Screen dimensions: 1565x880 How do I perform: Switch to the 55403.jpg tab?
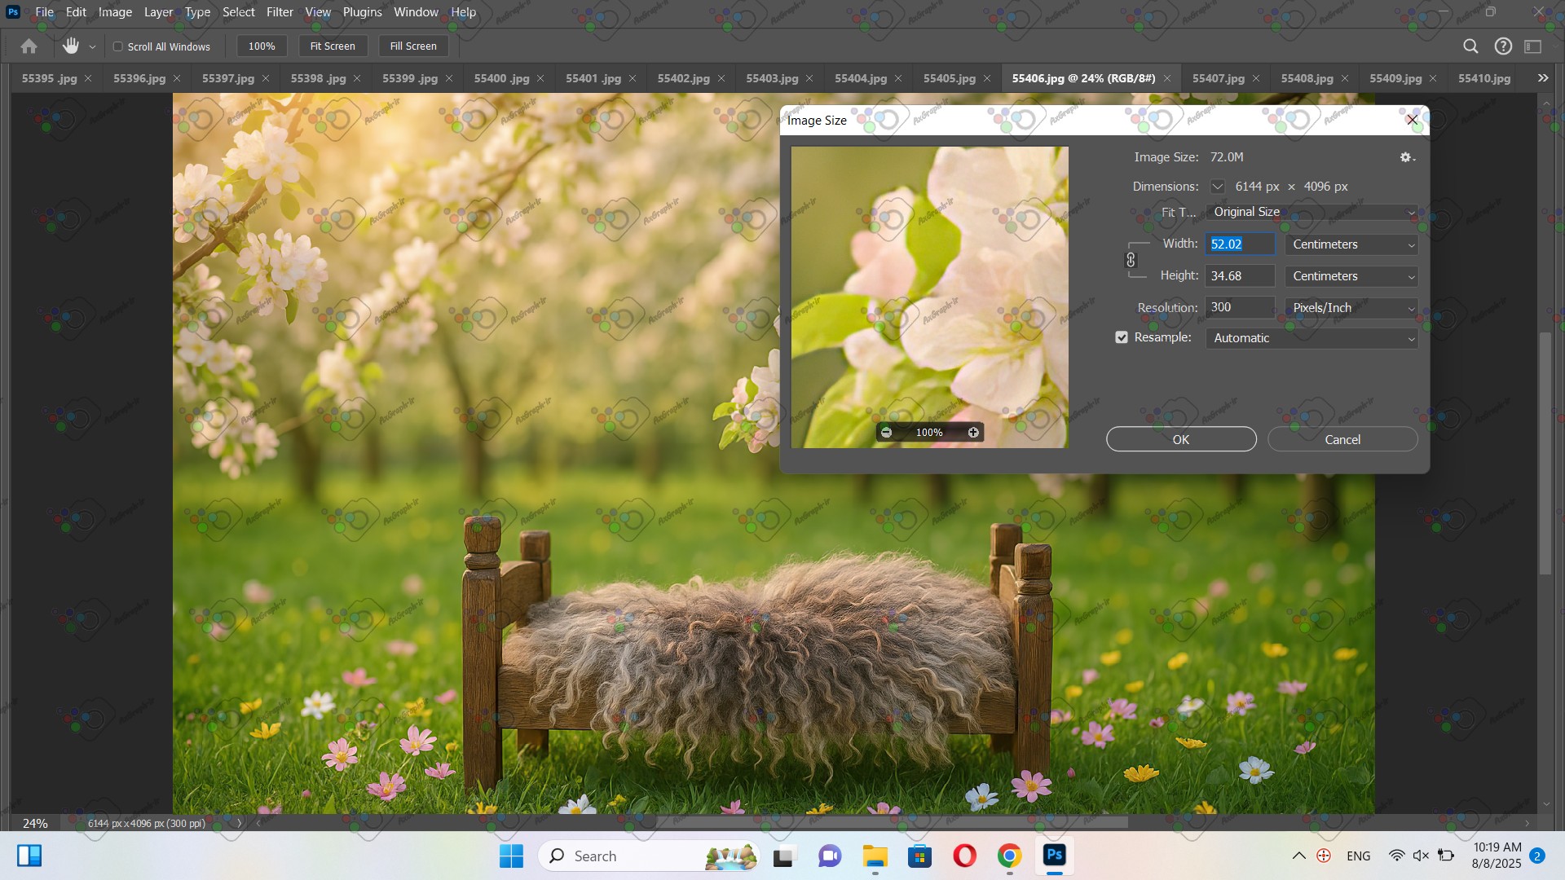771,78
